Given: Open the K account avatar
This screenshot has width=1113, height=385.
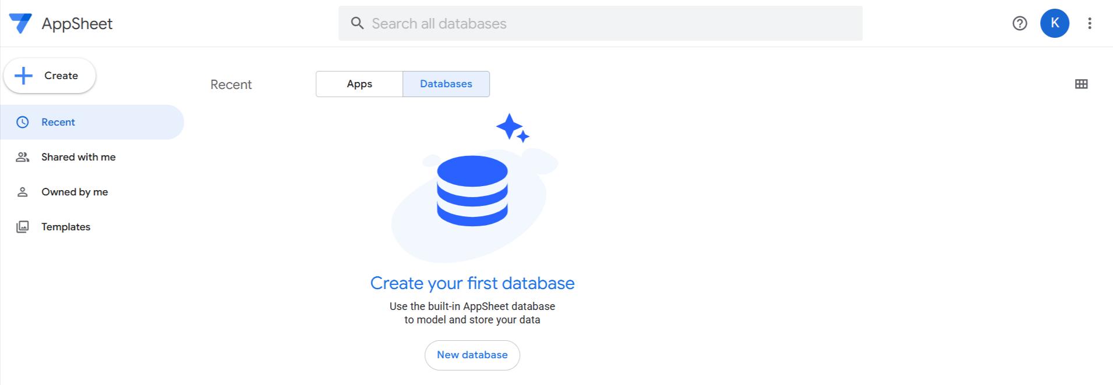Looking at the screenshot, I should coord(1055,23).
